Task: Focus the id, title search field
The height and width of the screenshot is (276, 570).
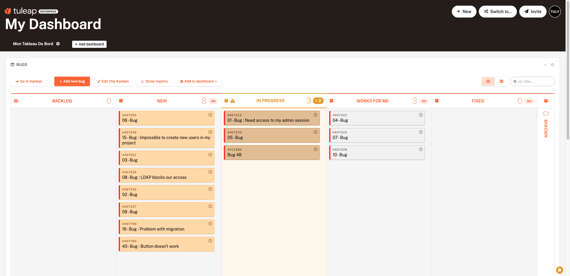Action: coord(533,81)
